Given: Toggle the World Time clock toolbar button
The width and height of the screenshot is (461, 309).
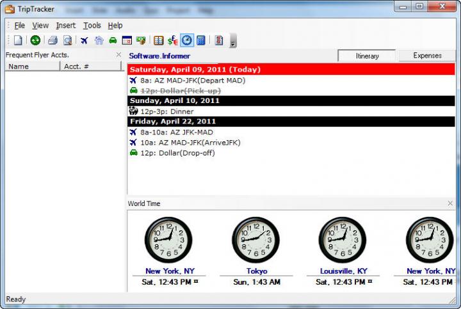Looking at the screenshot, I should click(x=186, y=40).
